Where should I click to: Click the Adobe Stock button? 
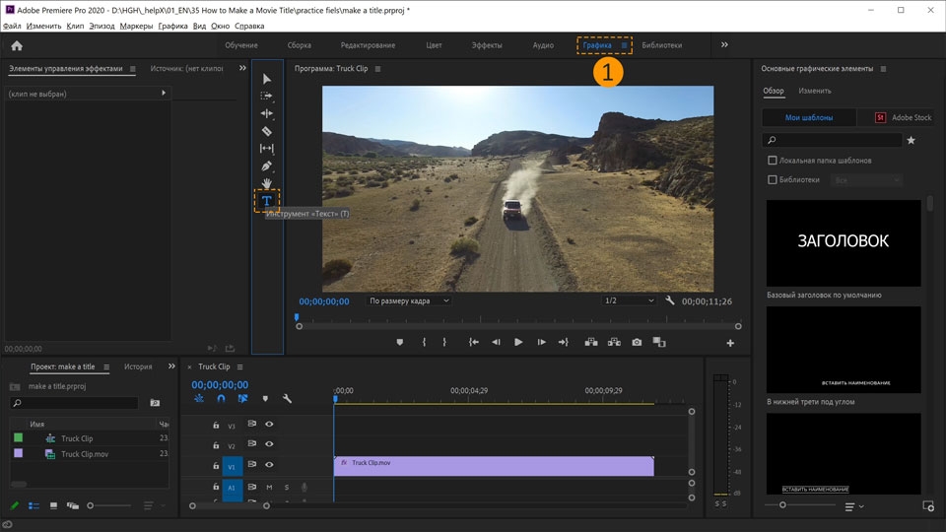(904, 117)
